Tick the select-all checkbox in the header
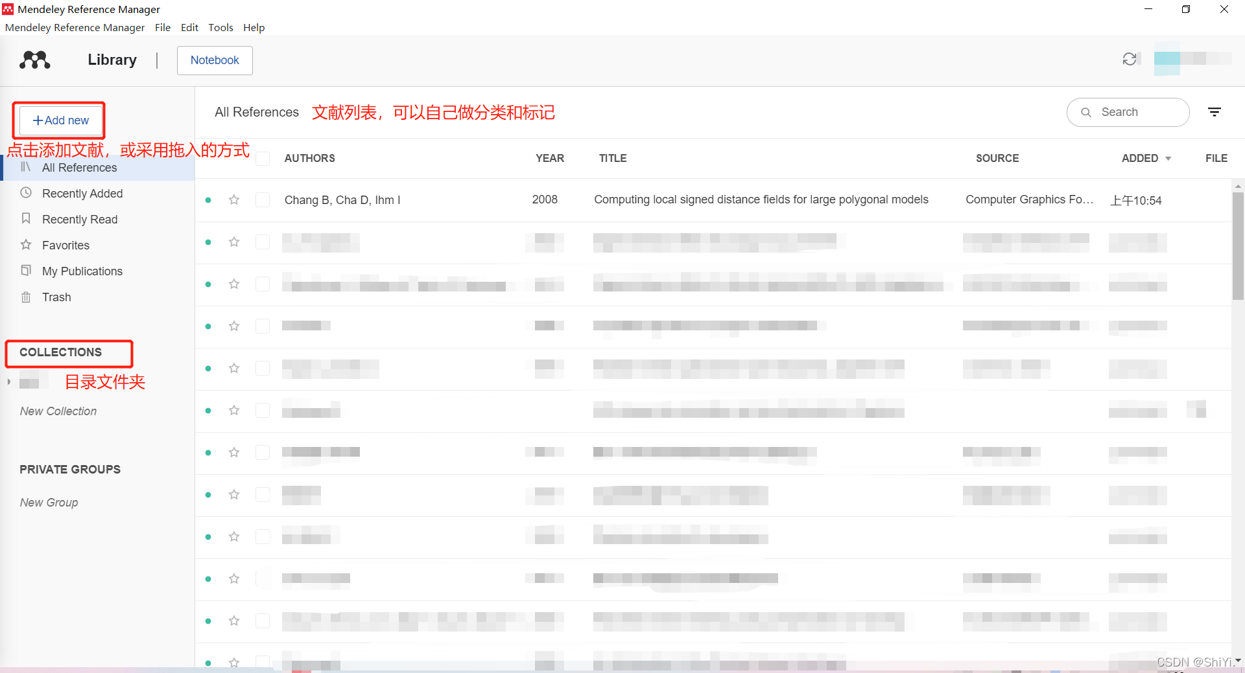Viewport: 1245px width, 673px height. click(x=263, y=158)
